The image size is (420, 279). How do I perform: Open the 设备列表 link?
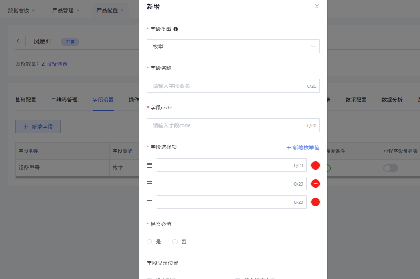coord(57,64)
